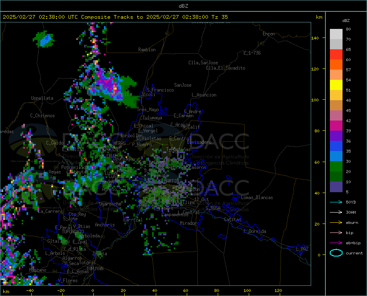
Task: Click the cyan ellipse 'current' legend icon
Action: tap(336, 253)
